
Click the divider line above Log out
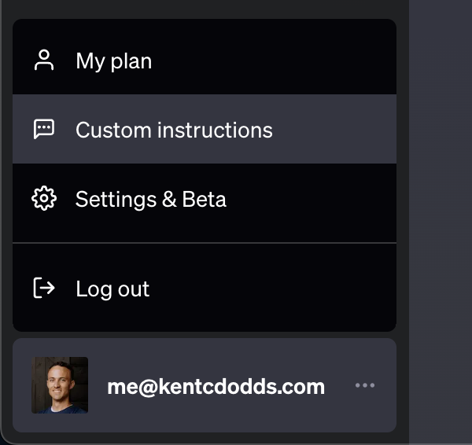point(205,243)
